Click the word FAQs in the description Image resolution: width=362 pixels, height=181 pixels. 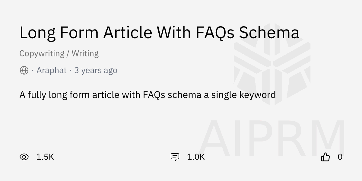[x=154, y=95]
